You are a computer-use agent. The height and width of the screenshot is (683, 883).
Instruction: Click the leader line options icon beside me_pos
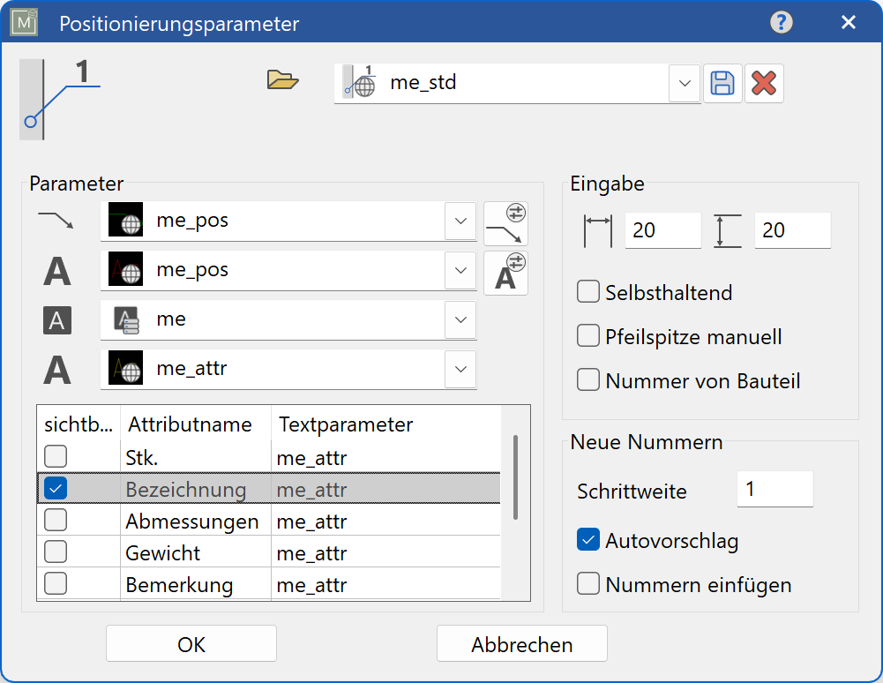click(x=505, y=221)
